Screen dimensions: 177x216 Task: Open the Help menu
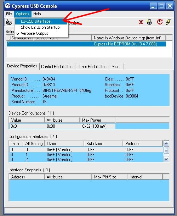37,14
